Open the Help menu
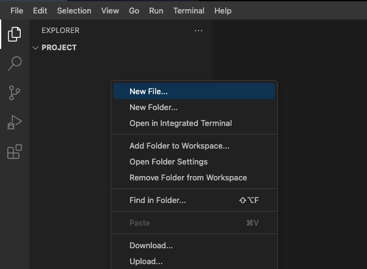367x269 pixels. click(223, 10)
